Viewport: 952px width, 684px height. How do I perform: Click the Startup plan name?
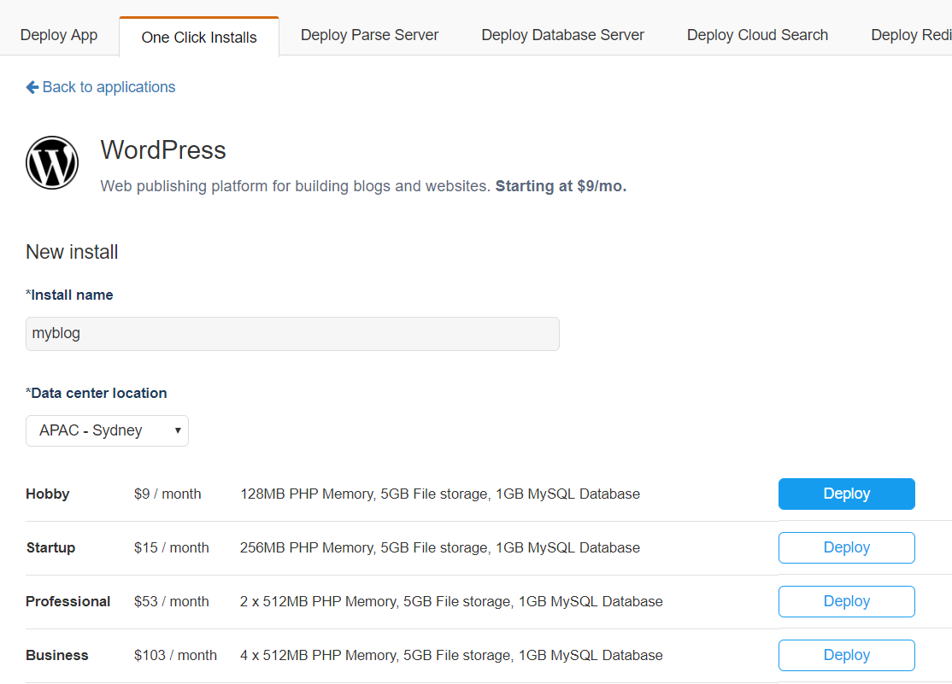pos(51,548)
